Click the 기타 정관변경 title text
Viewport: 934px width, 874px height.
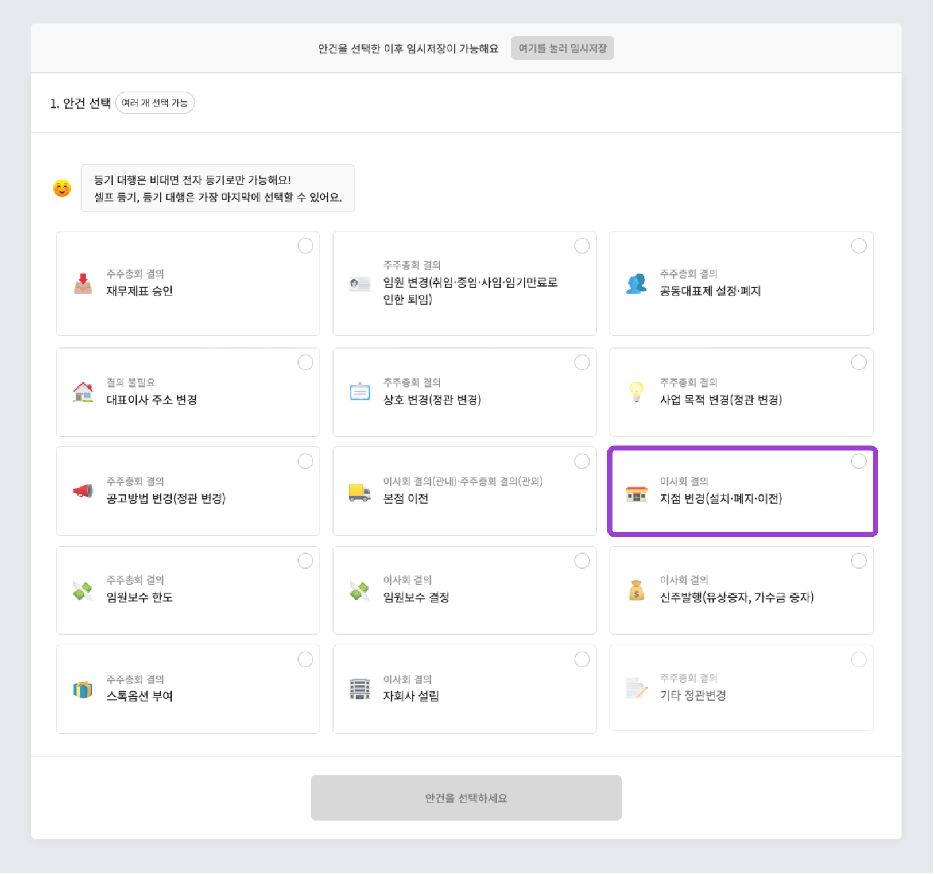[693, 695]
